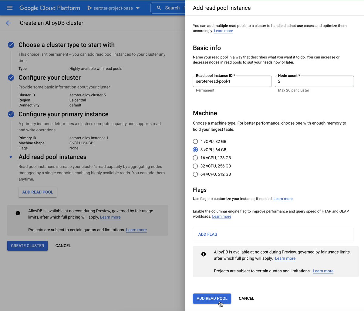Click the Max 20 per cluster hint
The image size is (364, 311).
[x=294, y=90]
